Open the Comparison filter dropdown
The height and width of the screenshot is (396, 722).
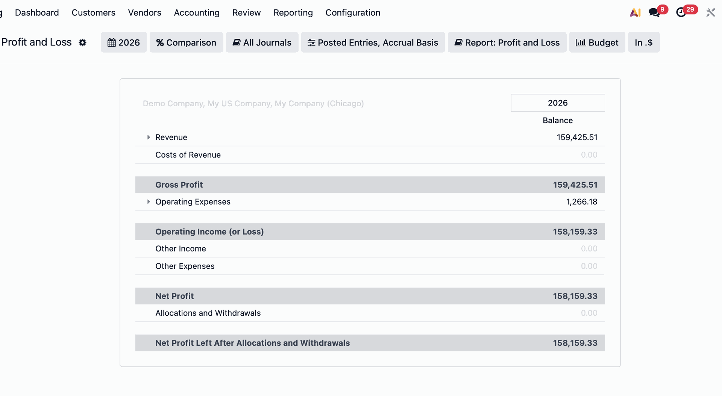click(186, 42)
